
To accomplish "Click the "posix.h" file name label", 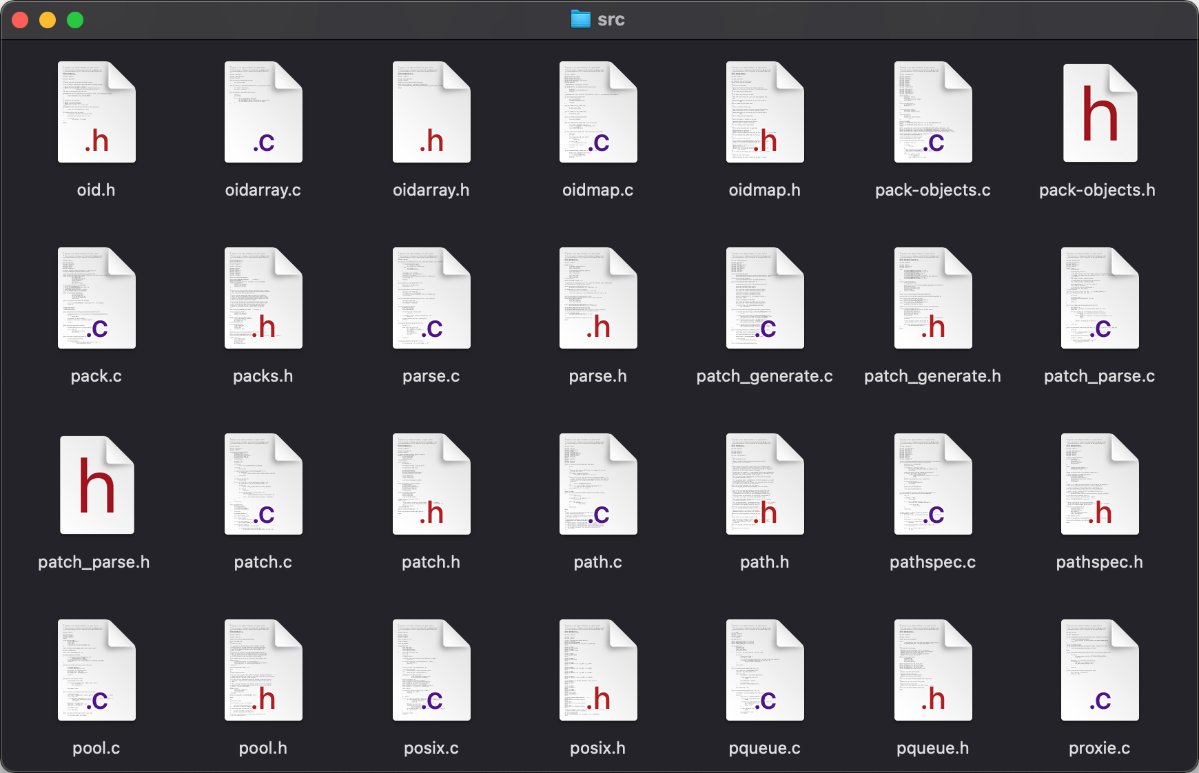I will pos(598,748).
